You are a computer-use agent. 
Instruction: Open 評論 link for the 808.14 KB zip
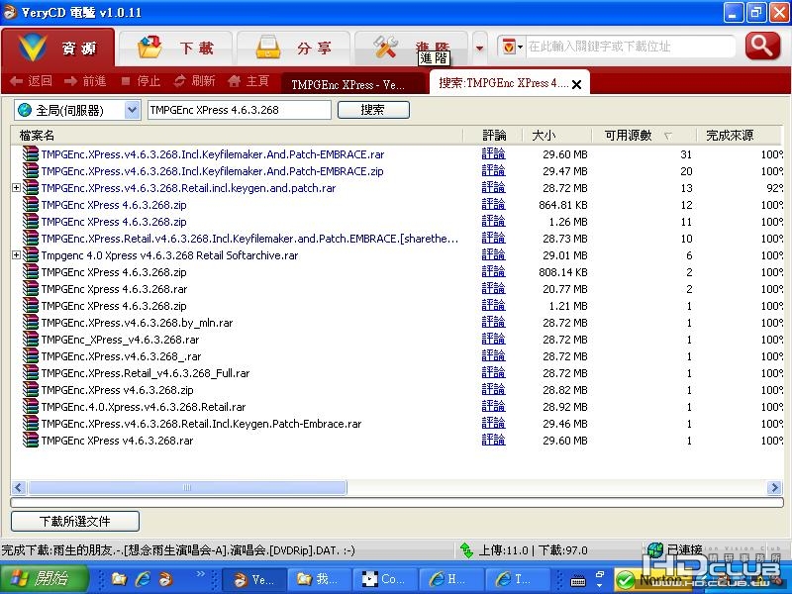coord(493,272)
